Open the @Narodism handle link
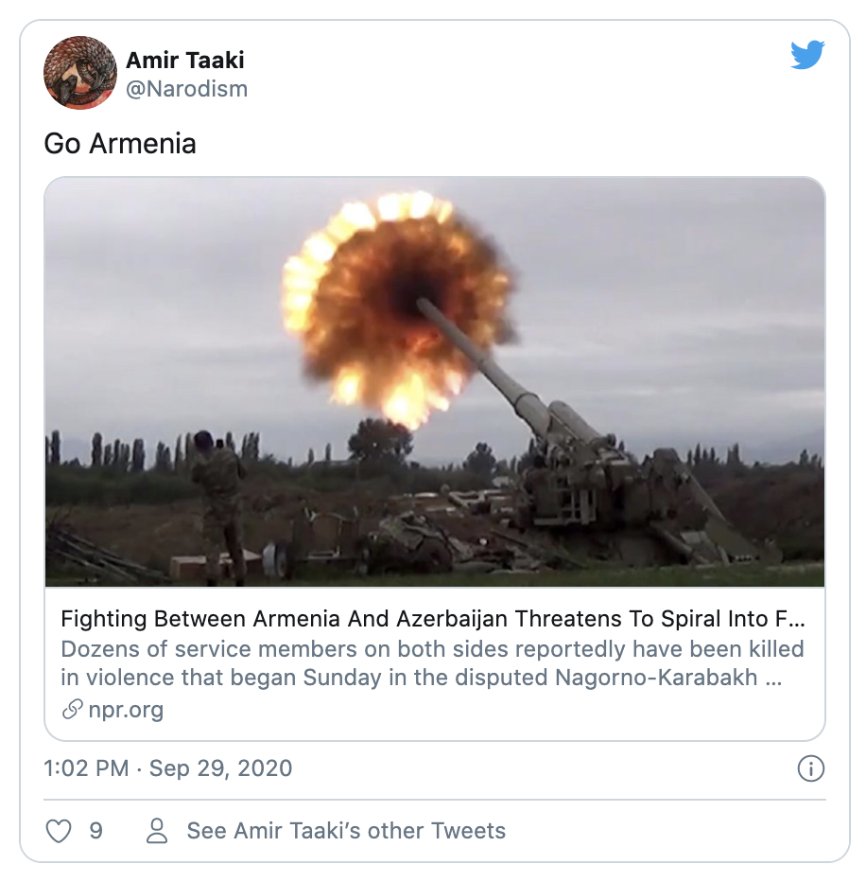The width and height of the screenshot is (866, 882). click(186, 89)
